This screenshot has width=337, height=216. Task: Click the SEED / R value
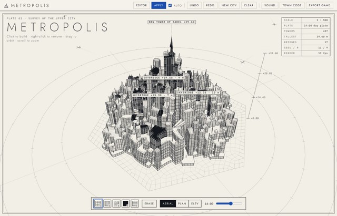click(323, 48)
